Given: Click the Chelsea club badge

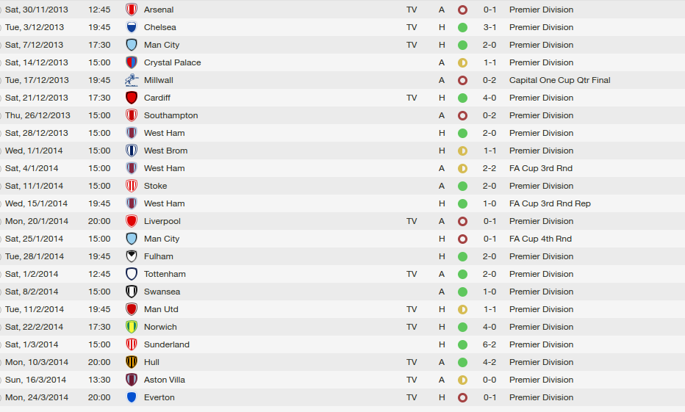Looking at the screenshot, I should click(x=132, y=27).
